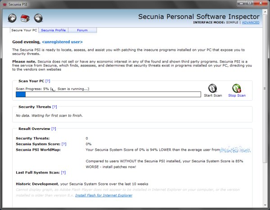Image resolution: width=270 pixels, height=210 pixels.
Task: Close the Secunia PSI window
Action: (261, 3)
